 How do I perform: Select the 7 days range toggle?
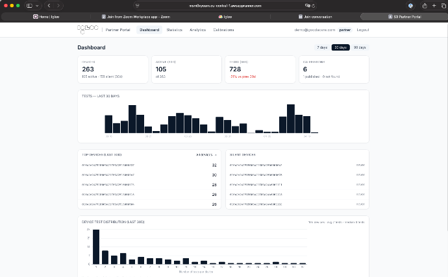pyautogui.click(x=322, y=47)
